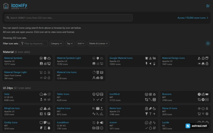The image size is (213, 133).
Task: Click the shield icon in Material Symbols Light card
Action: point(98,58)
